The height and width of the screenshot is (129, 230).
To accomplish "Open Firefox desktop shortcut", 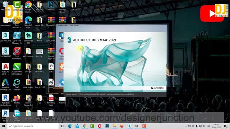I will 17,99.
